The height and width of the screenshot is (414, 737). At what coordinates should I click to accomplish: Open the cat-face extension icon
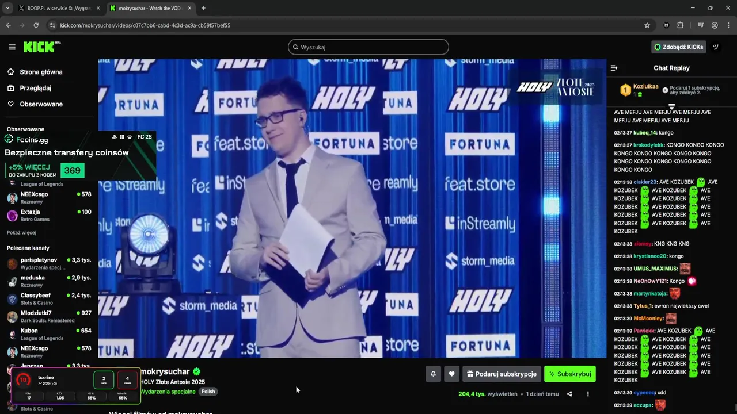point(667,25)
